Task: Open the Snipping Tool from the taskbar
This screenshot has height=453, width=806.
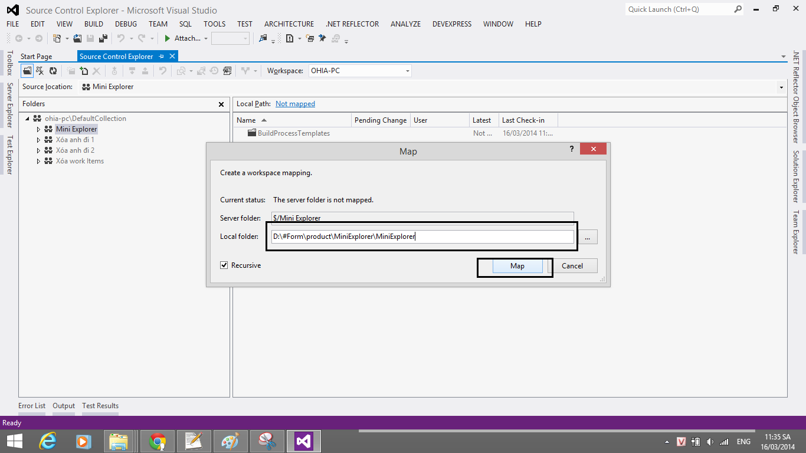Action: 267,441
